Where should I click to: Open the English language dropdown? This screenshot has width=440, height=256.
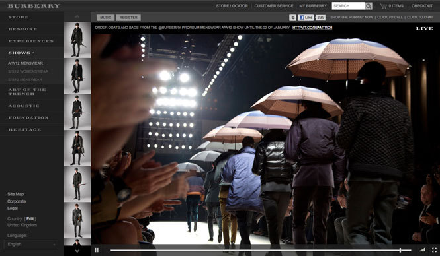[x=31, y=245]
